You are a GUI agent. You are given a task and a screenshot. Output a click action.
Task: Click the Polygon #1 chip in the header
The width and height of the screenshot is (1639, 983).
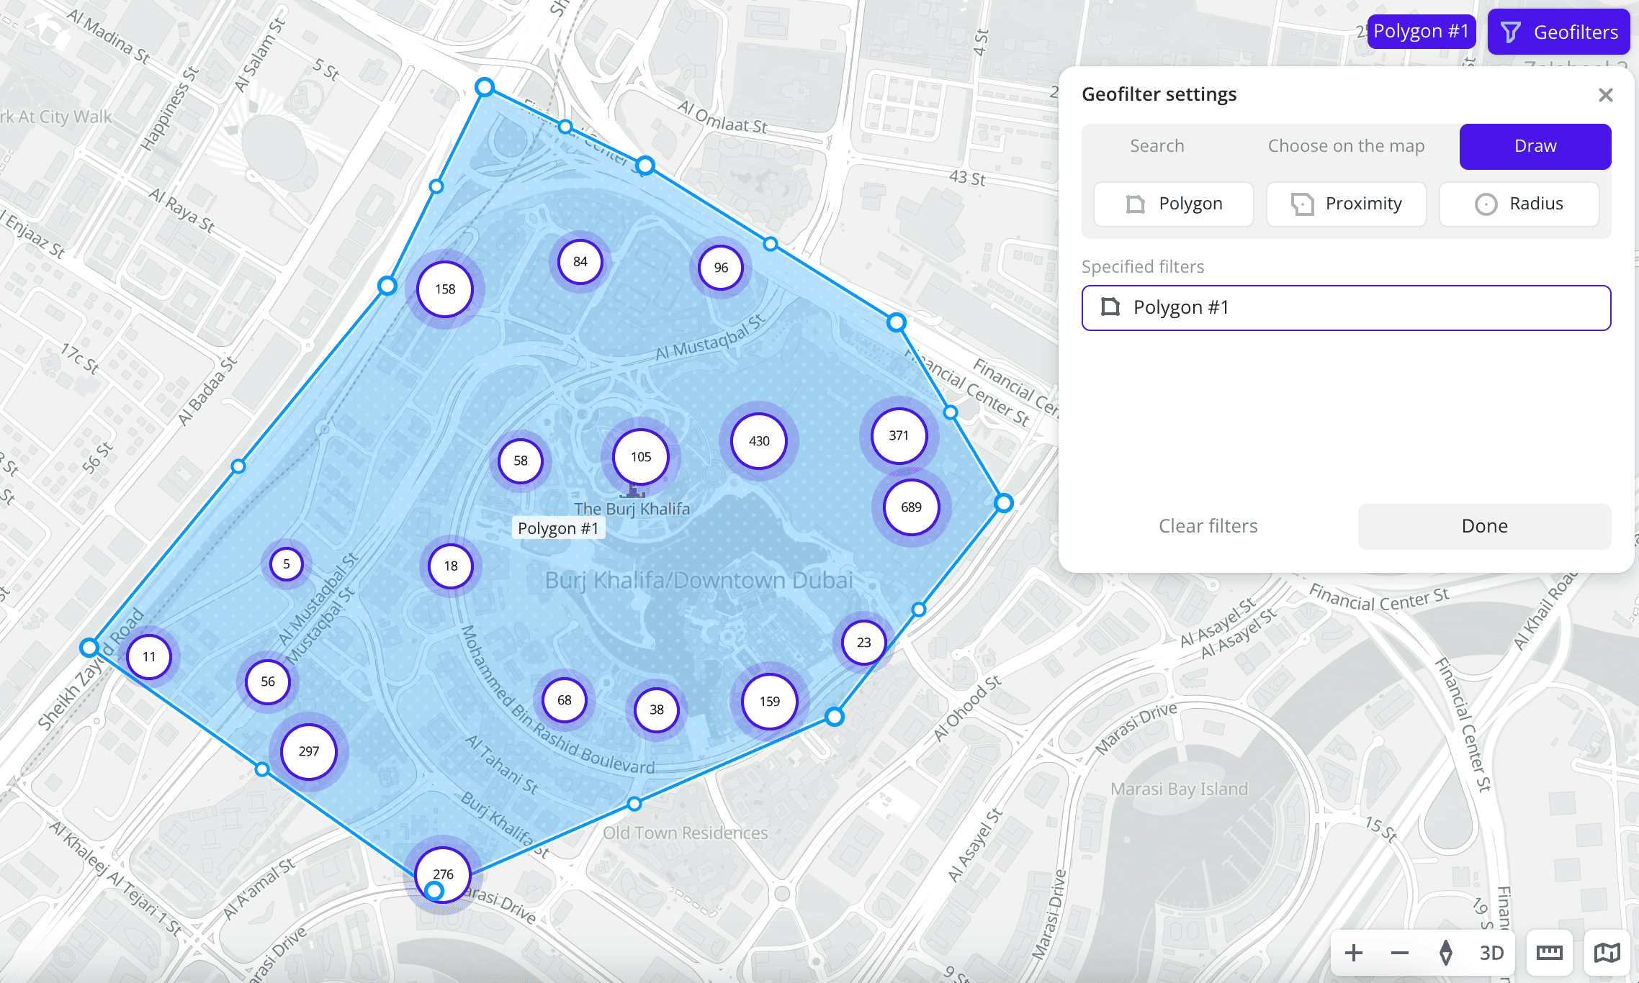[x=1421, y=32]
